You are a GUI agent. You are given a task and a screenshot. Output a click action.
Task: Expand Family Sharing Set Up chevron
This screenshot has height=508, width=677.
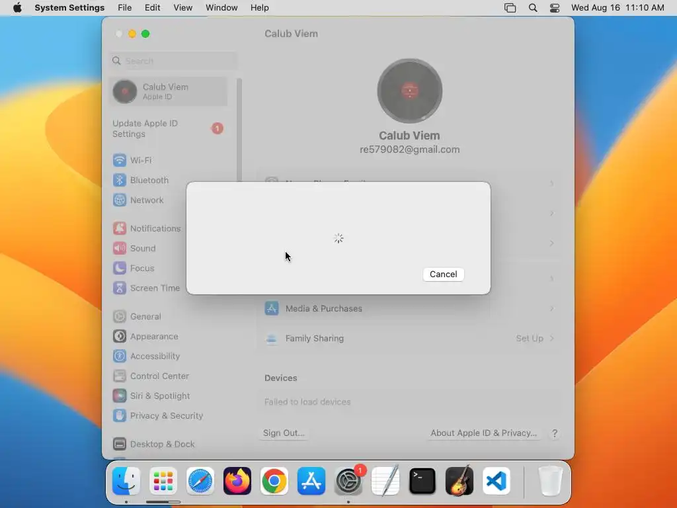pyautogui.click(x=552, y=338)
